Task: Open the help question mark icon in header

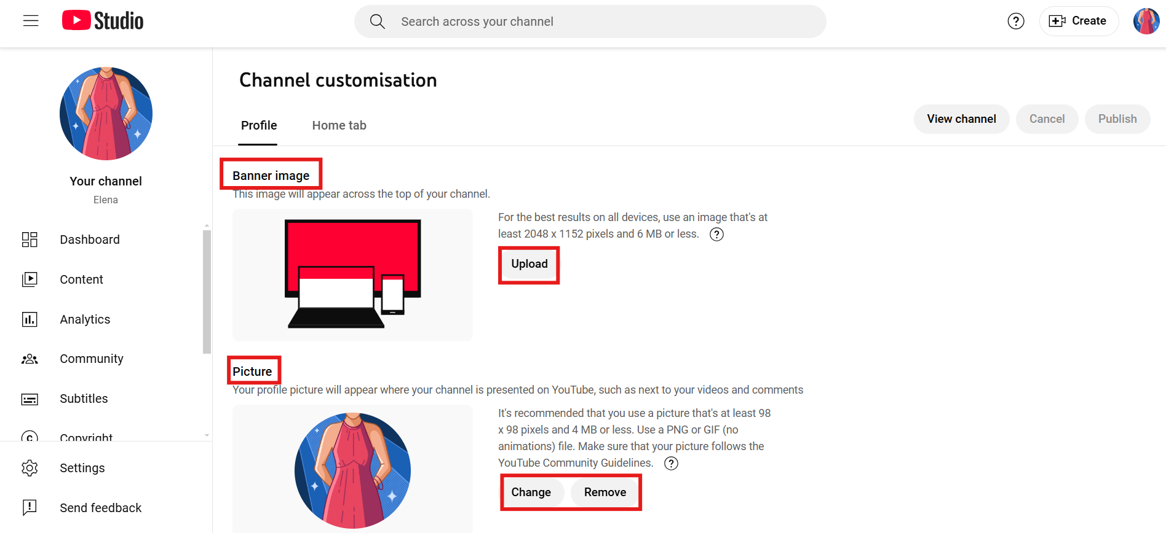Action: (x=1015, y=21)
